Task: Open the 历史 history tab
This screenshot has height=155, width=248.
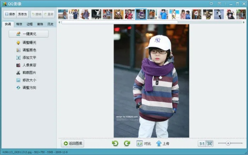Action: tap(50, 24)
